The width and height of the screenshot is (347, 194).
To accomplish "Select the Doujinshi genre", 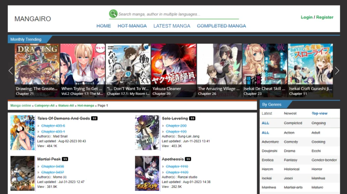I will click(269, 151).
